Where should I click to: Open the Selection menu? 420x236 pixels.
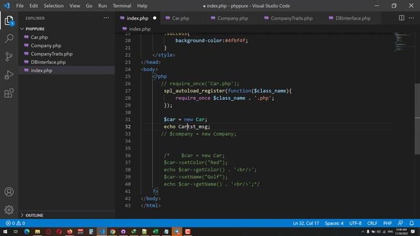click(x=54, y=6)
